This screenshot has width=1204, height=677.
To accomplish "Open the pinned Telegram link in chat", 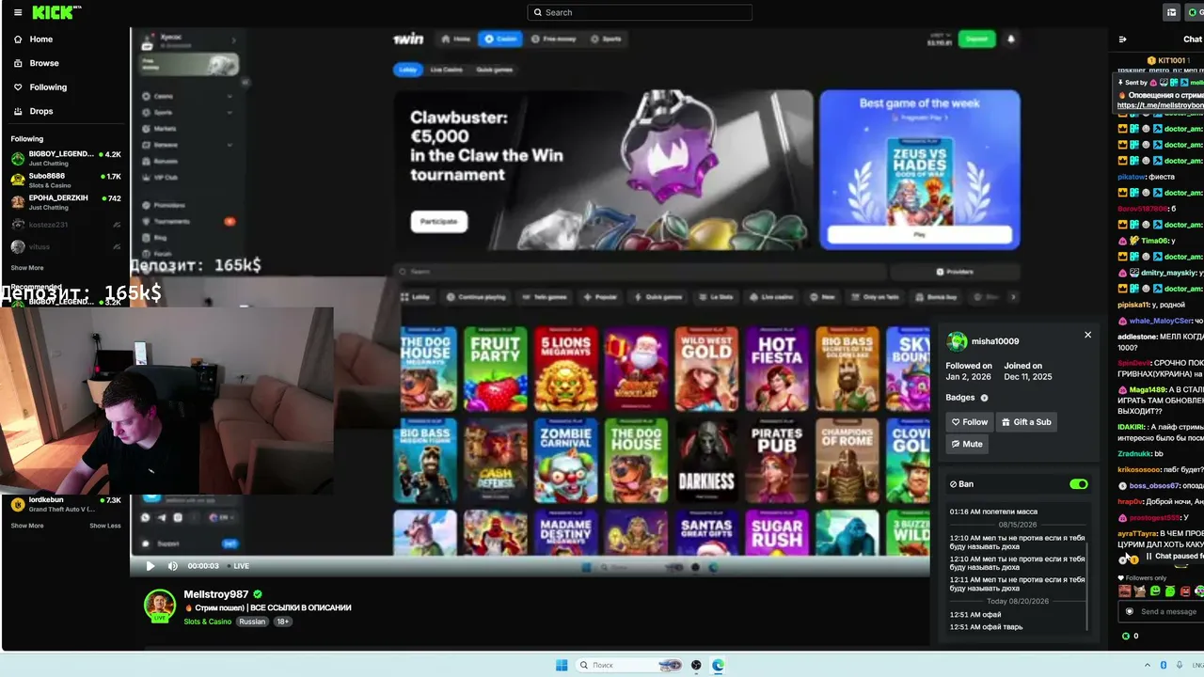I will [x=1161, y=105].
